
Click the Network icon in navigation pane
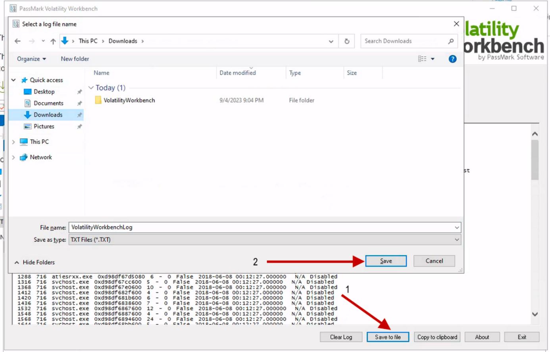(x=24, y=157)
